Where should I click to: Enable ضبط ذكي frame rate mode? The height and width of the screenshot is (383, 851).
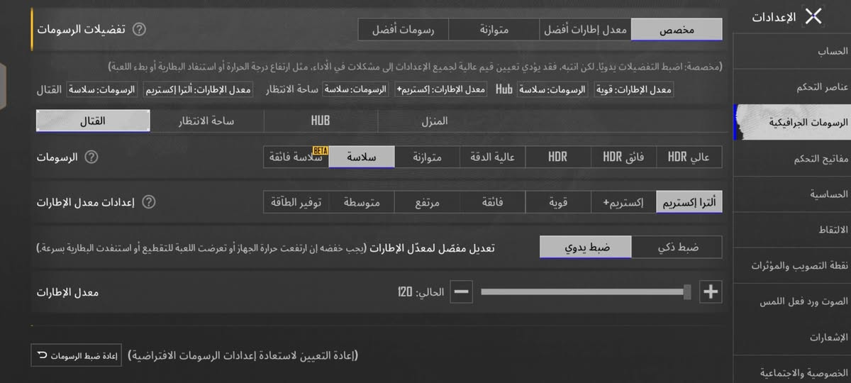point(677,247)
